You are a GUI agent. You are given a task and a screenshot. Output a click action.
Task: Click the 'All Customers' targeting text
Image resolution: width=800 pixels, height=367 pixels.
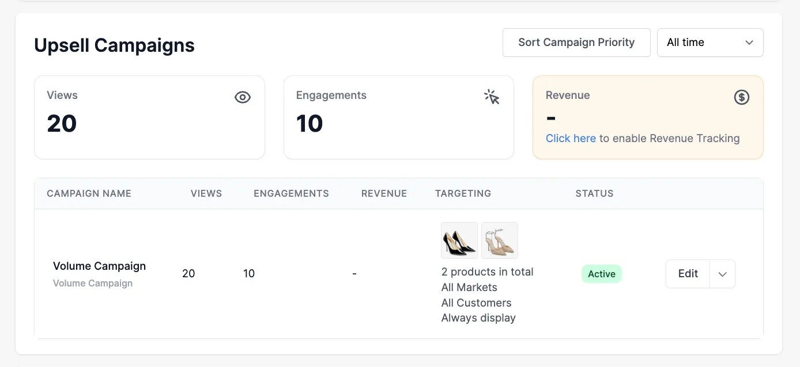pos(476,303)
